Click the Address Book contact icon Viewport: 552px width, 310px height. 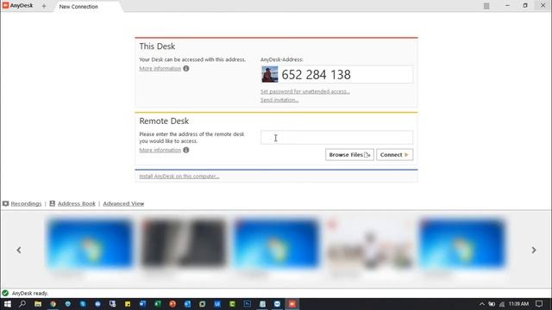click(52, 203)
